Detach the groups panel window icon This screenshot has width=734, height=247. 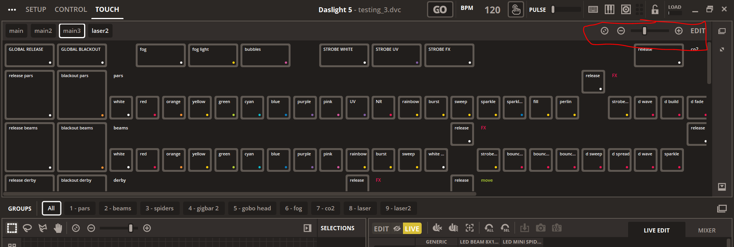722,208
